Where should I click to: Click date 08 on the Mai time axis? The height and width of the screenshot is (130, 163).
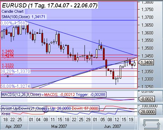(46, 120)
